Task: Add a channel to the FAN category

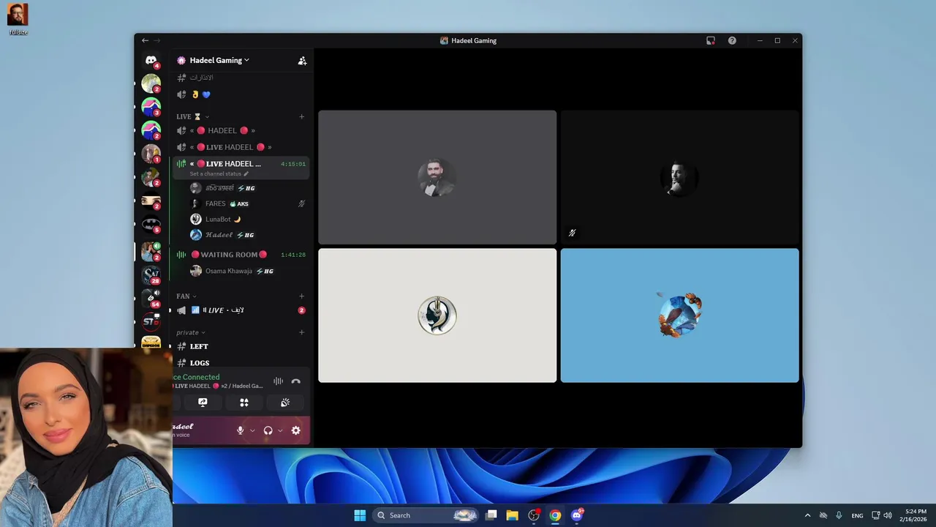Action: tap(301, 296)
